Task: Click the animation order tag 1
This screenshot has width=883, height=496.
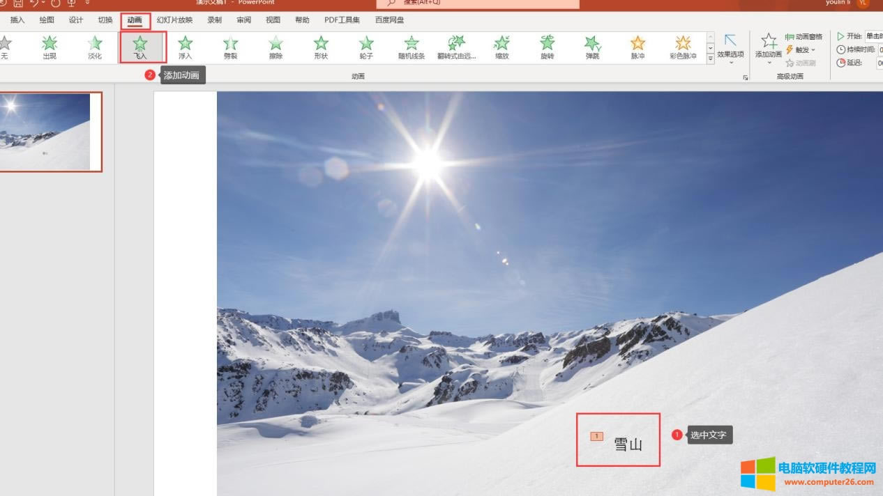Action: point(596,436)
